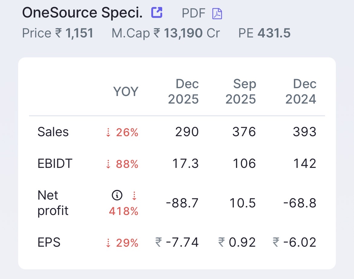Click the down arrow next to Sales 26%
The width and height of the screenshot is (354, 279).
[108, 133]
